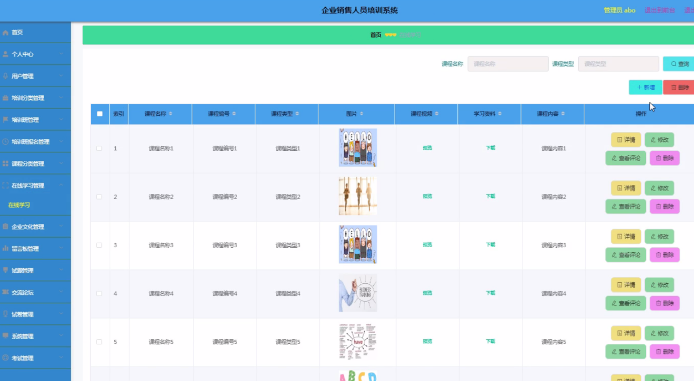Click the bar chart icon for 留言板管理
The image size is (694, 381).
pyautogui.click(x=6, y=249)
